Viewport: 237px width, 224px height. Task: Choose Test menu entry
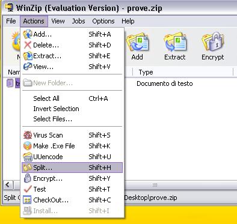pos(72,189)
